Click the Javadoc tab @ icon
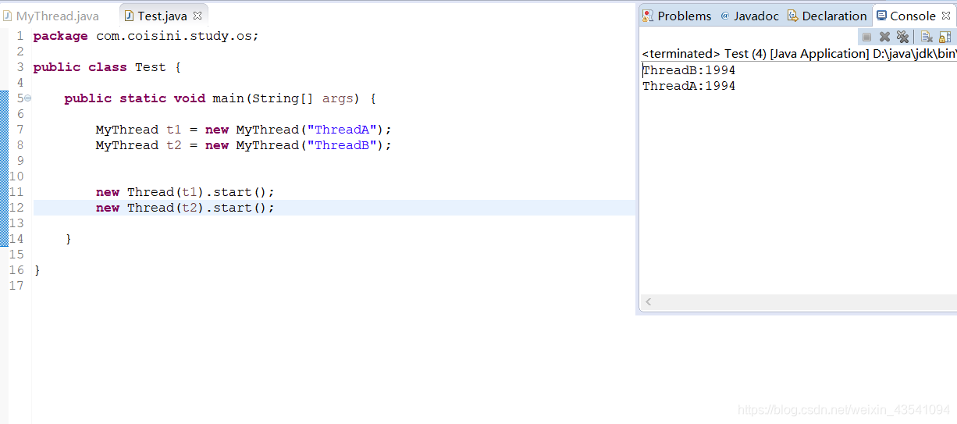The width and height of the screenshot is (957, 424). pos(725,16)
